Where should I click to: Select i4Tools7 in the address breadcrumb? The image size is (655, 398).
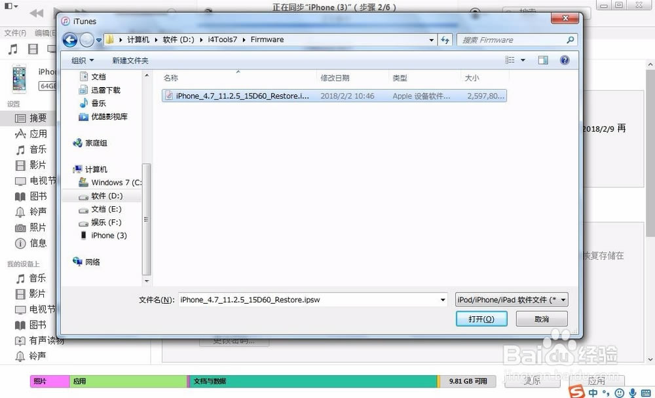point(222,40)
